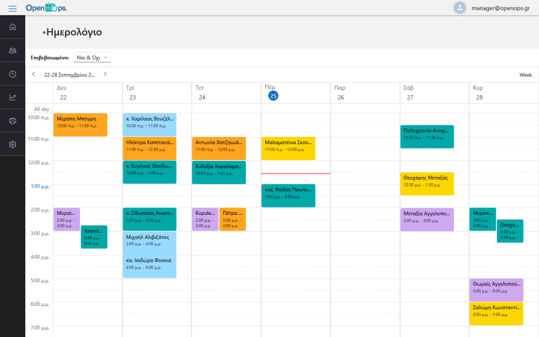Viewport: 539px width, 337px height.
Task: Open the Χρυσά... 2:45 appointment on Monday
Action: coord(94,236)
